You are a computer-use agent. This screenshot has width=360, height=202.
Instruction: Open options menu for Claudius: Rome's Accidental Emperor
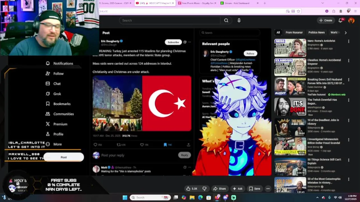pos(349,61)
